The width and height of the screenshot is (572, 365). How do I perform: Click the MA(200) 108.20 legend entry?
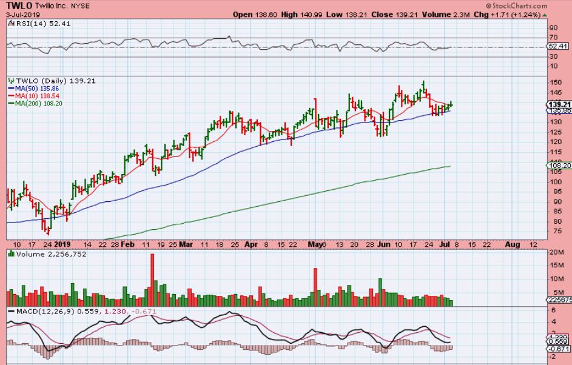tap(35, 104)
